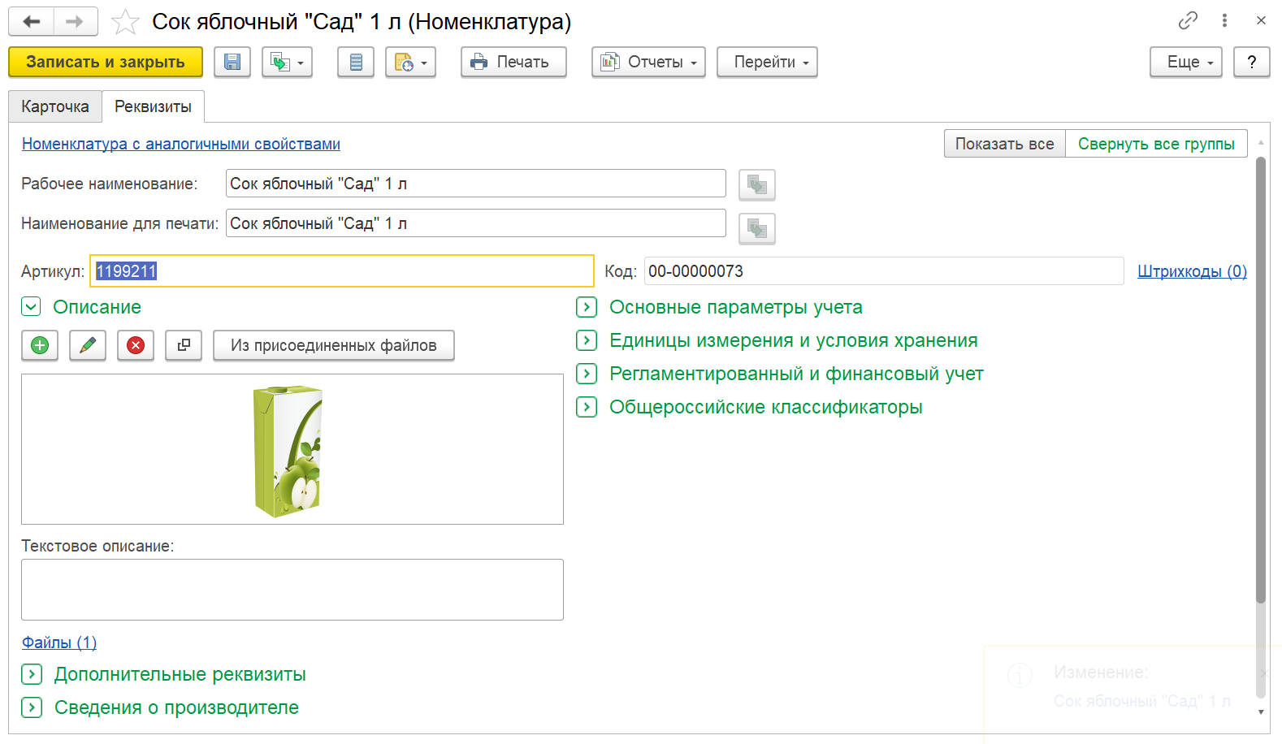Click into the Текстовое описание field
The height and width of the screenshot is (744, 1282).
(292, 589)
